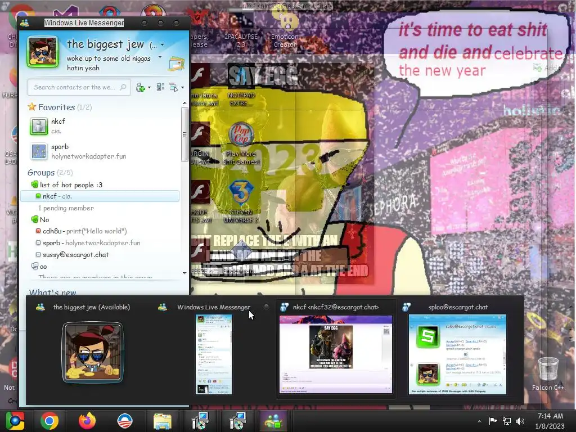This screenshot has height=432, width=576.
Task: Click the show menu icon
Action: (173, 87)
